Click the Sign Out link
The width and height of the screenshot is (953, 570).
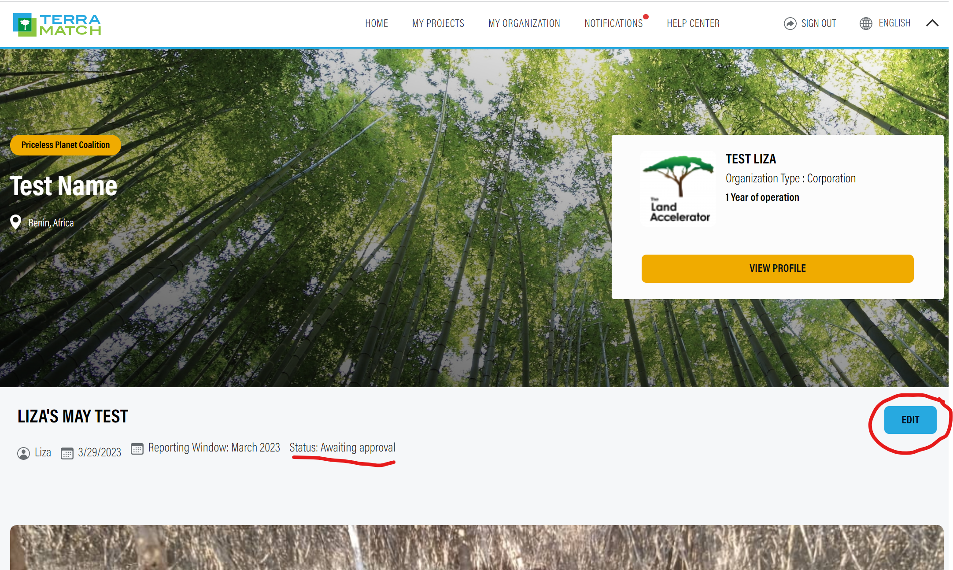tap(819, 23)
